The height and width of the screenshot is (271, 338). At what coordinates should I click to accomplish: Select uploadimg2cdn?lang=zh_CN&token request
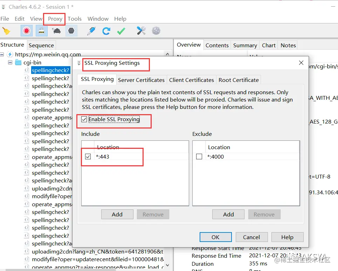click(x=97, y=251)
